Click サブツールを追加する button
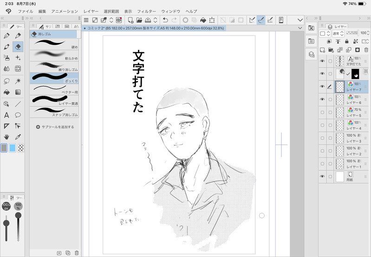 (55, 127)
